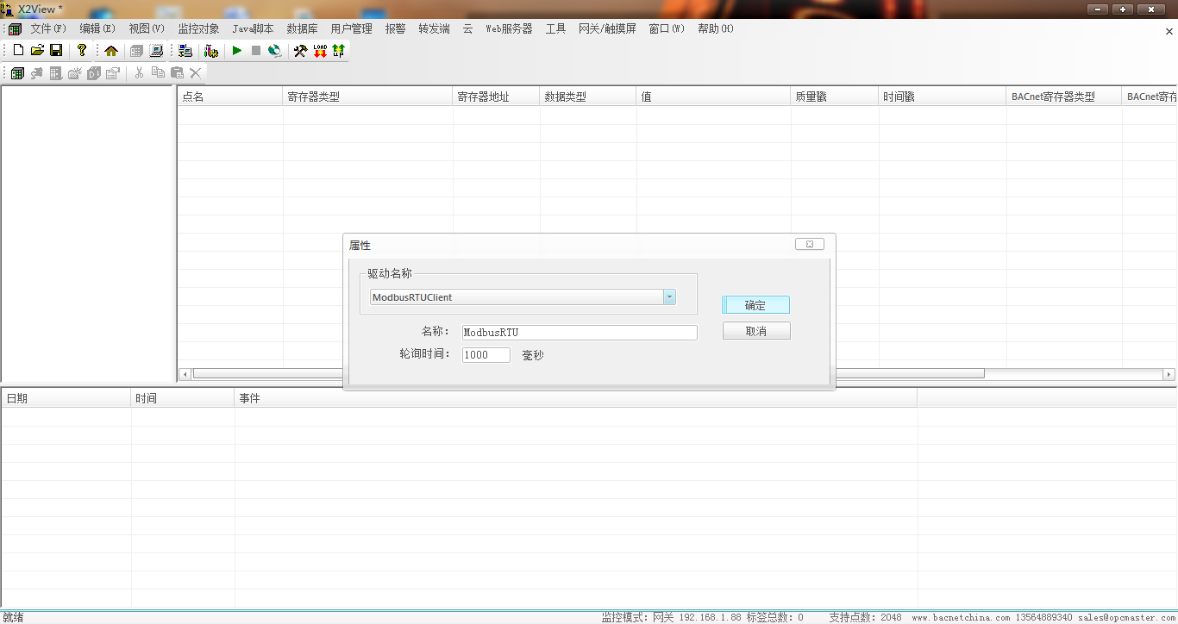Click the green UP upload icon

[338, 51]
